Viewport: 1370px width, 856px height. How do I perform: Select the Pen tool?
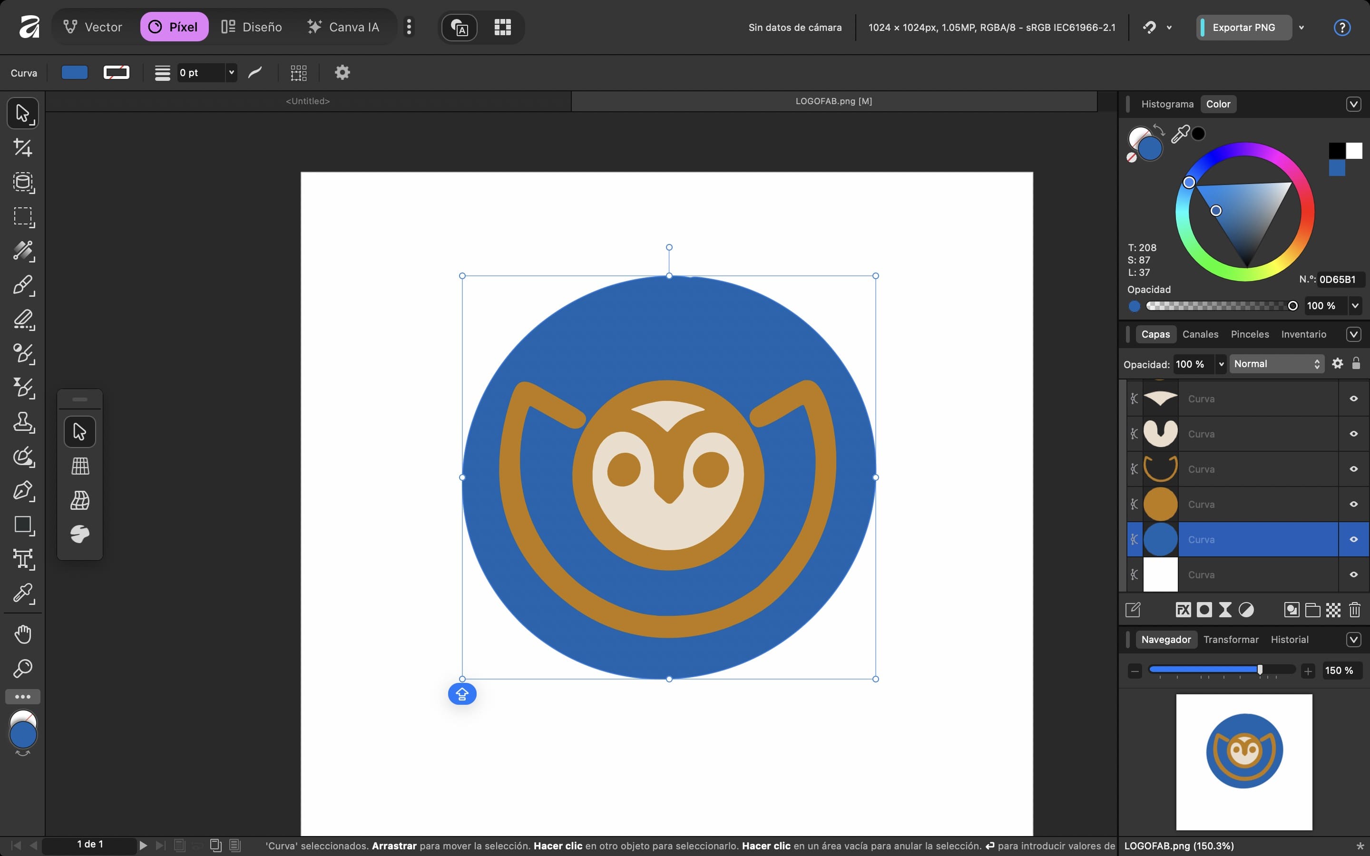[x=23, y=491]
